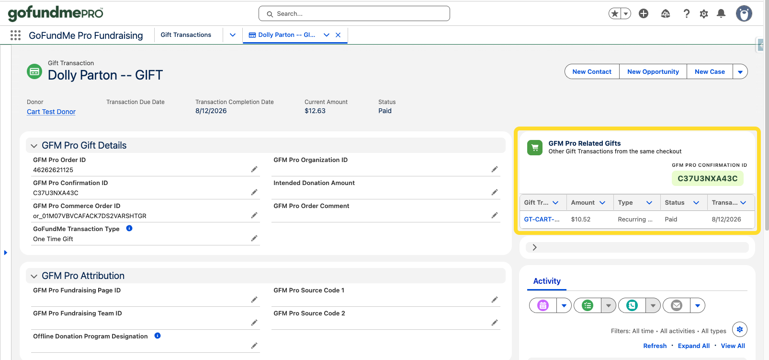Click the Expand All link

[x=694, y=346]
